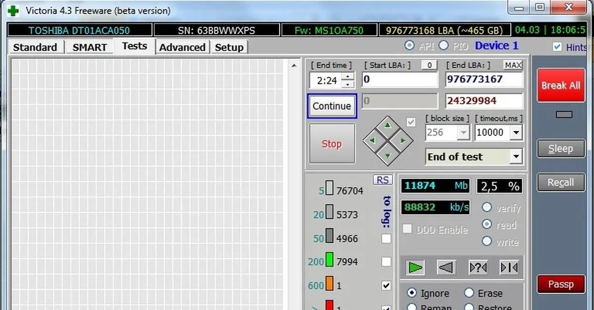594x310 pixels.
Task: Click the red Break All button
Action: point(560,85)
